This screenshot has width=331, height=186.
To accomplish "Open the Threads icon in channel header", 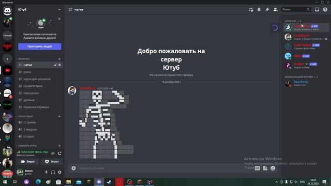I will coord(251,9).
